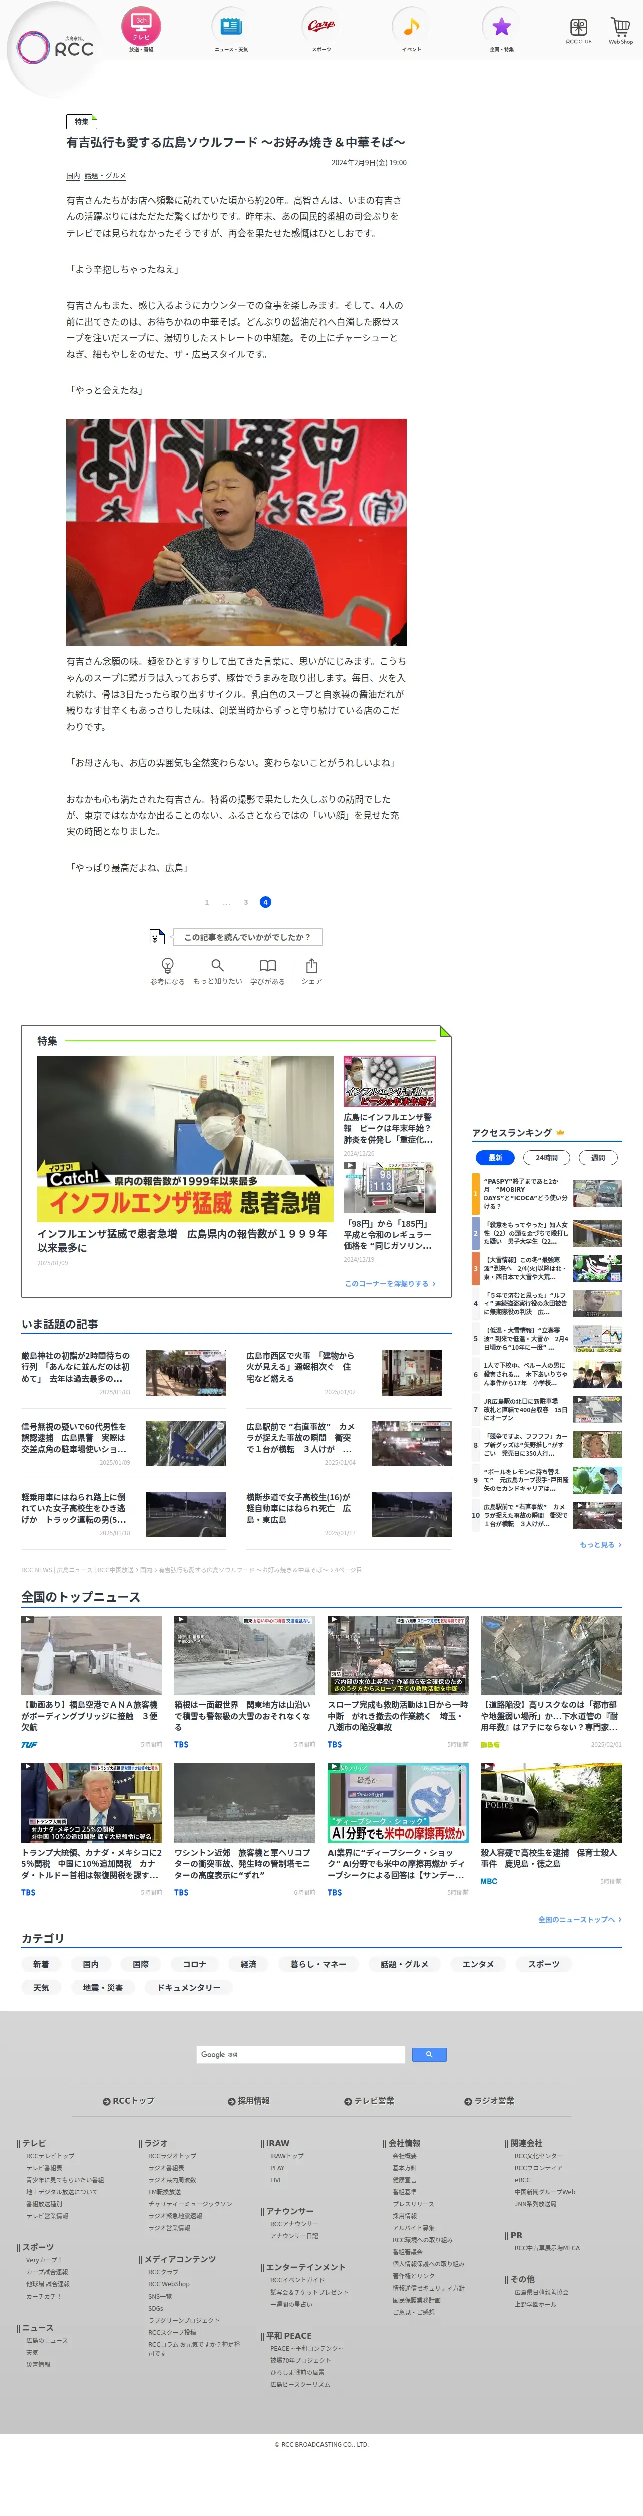Open the 国際 category pill

(141, 1964)
